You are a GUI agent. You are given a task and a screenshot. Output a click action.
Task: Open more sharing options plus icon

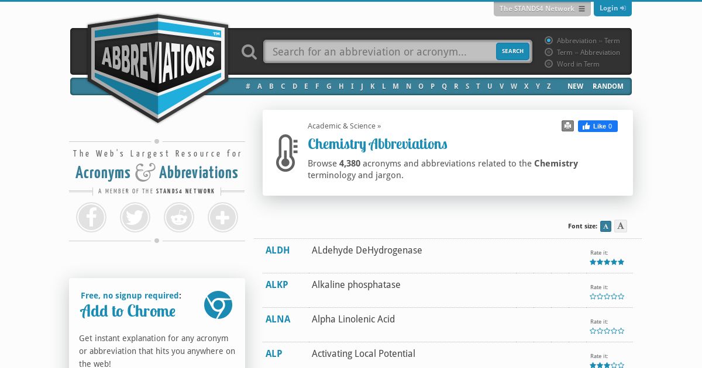(223, 217)
